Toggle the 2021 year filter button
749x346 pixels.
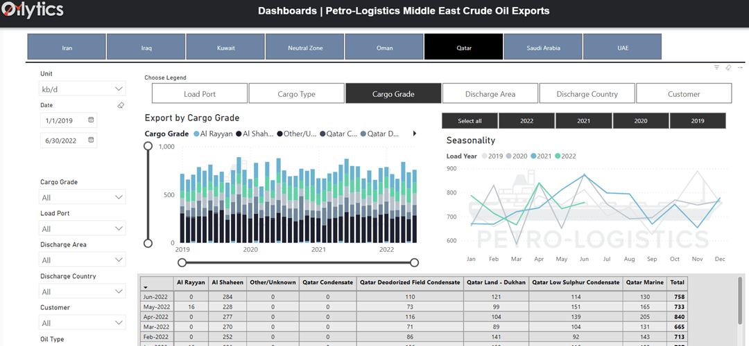583,121
